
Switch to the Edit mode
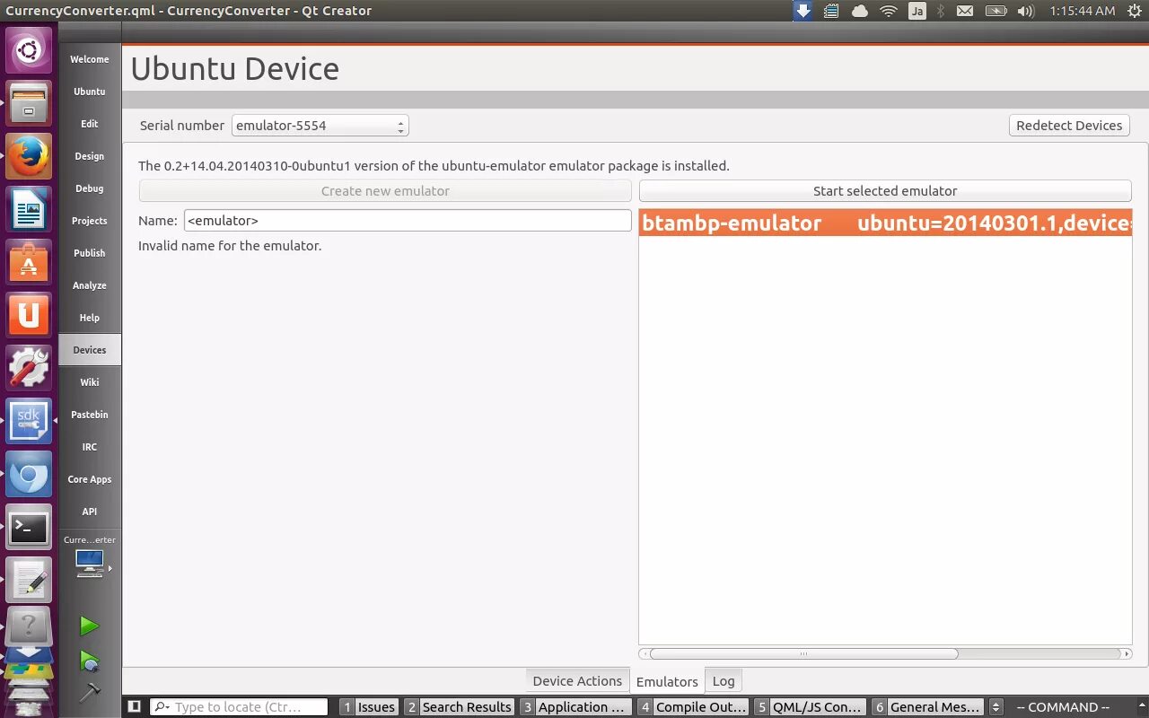coord(90,124)
